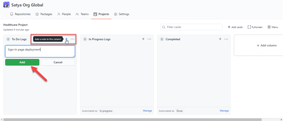Click the Updated 4 minutes ago text
Viewport: 283px width, 121px height.
pos(16,30)
